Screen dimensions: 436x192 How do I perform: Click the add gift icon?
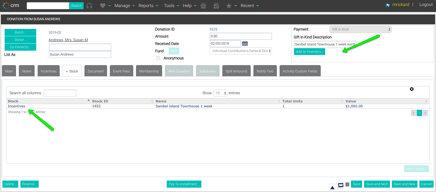(216, 6)
